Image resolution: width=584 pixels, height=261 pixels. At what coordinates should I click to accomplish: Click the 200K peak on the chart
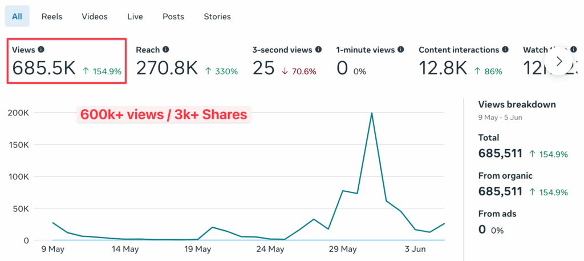(x=372, y=113)
